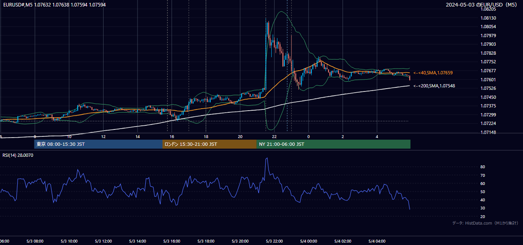Image resolution: width=523 pixels, height=245 pixels.
Task: Select the 東京 08:00-15:30 JST session bar
Action: pos(98,144)
